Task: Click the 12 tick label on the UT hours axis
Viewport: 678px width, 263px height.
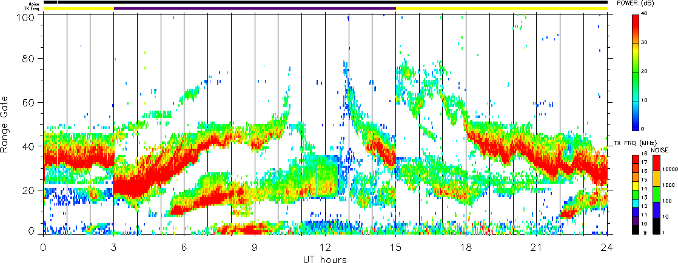Action: 325,247
